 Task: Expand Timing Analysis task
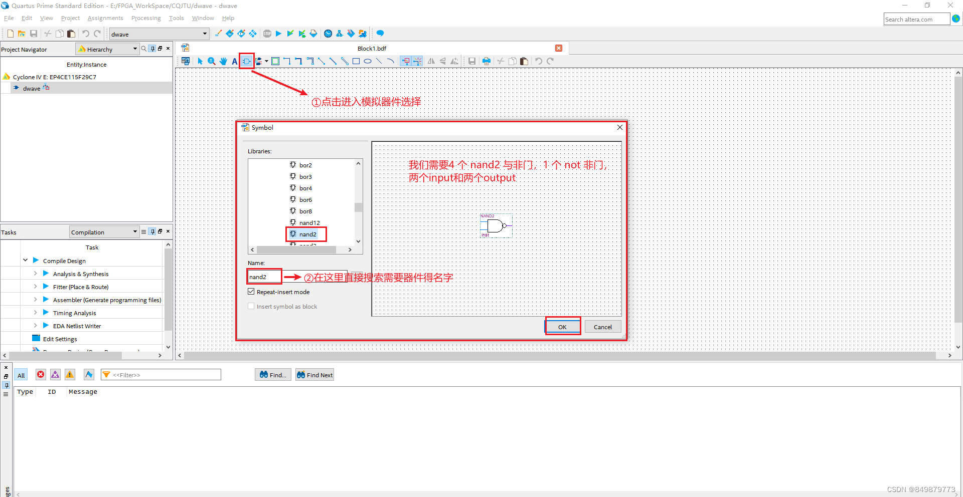coord(35,313)
